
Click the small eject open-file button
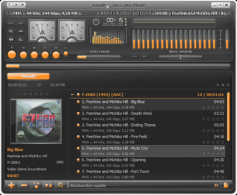click(66, 53)
